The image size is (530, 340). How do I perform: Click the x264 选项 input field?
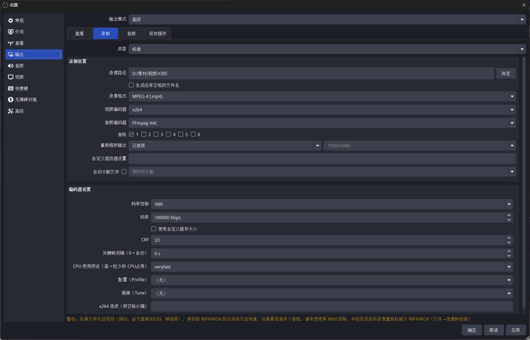(332, 306)
